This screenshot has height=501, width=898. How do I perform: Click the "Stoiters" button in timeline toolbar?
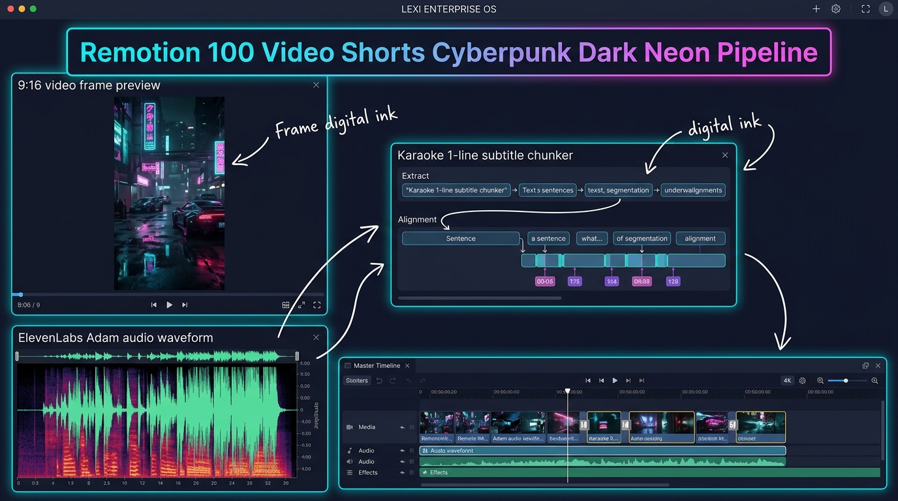pos(357,380)
